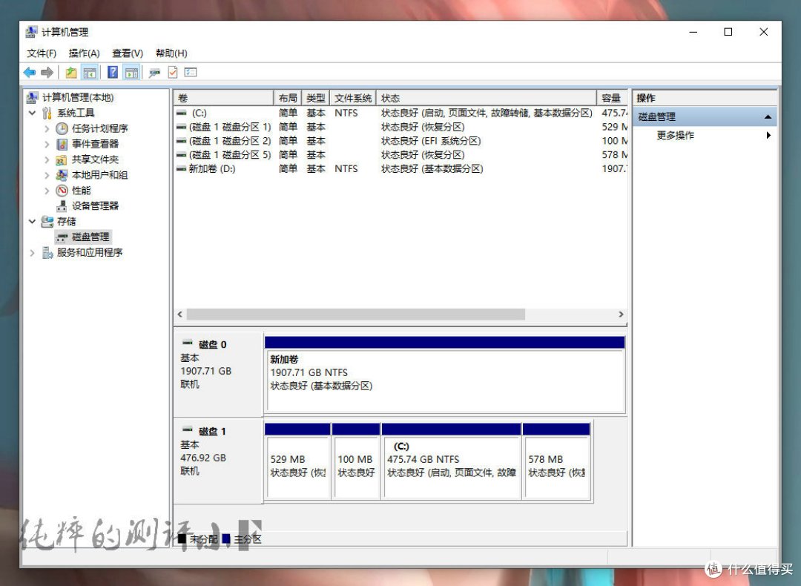Select the 新加卷 (D:) volume row
801x586 pixels.
(400, 168)
